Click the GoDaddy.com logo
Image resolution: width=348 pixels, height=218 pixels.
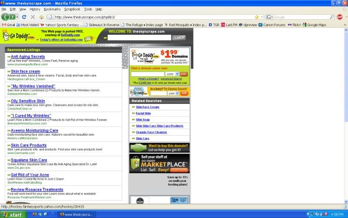(x=18, y=36)
